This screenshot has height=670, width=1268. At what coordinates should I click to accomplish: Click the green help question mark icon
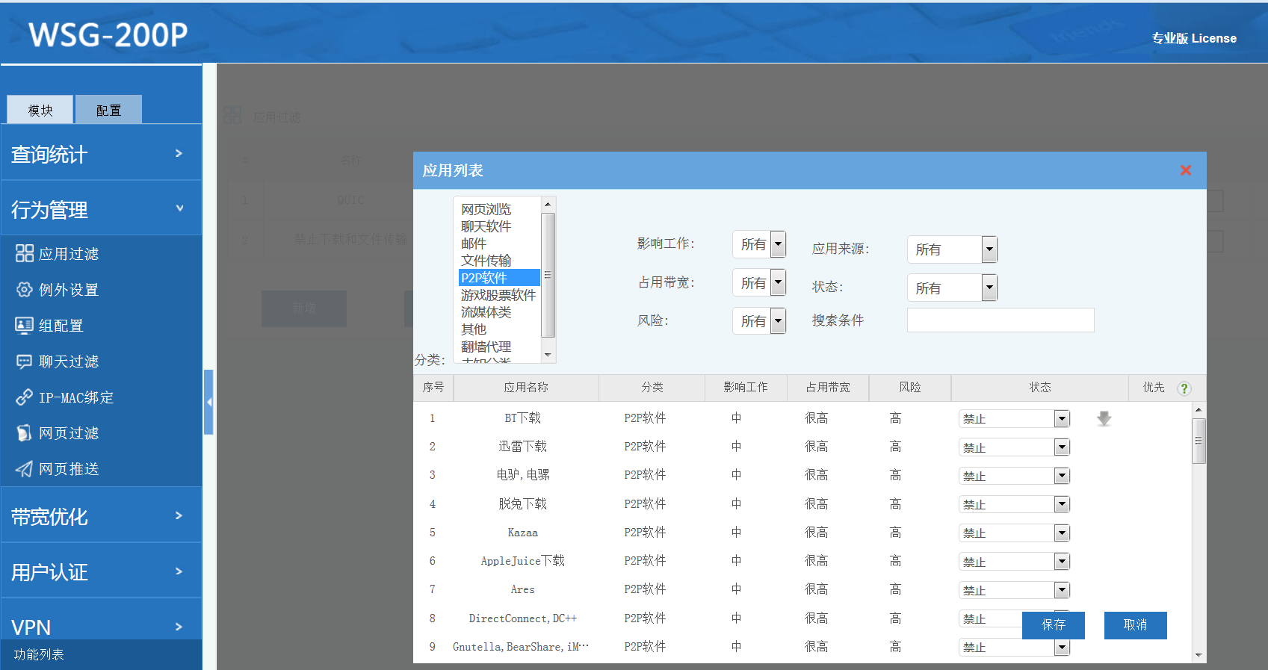coord(1184,388)
